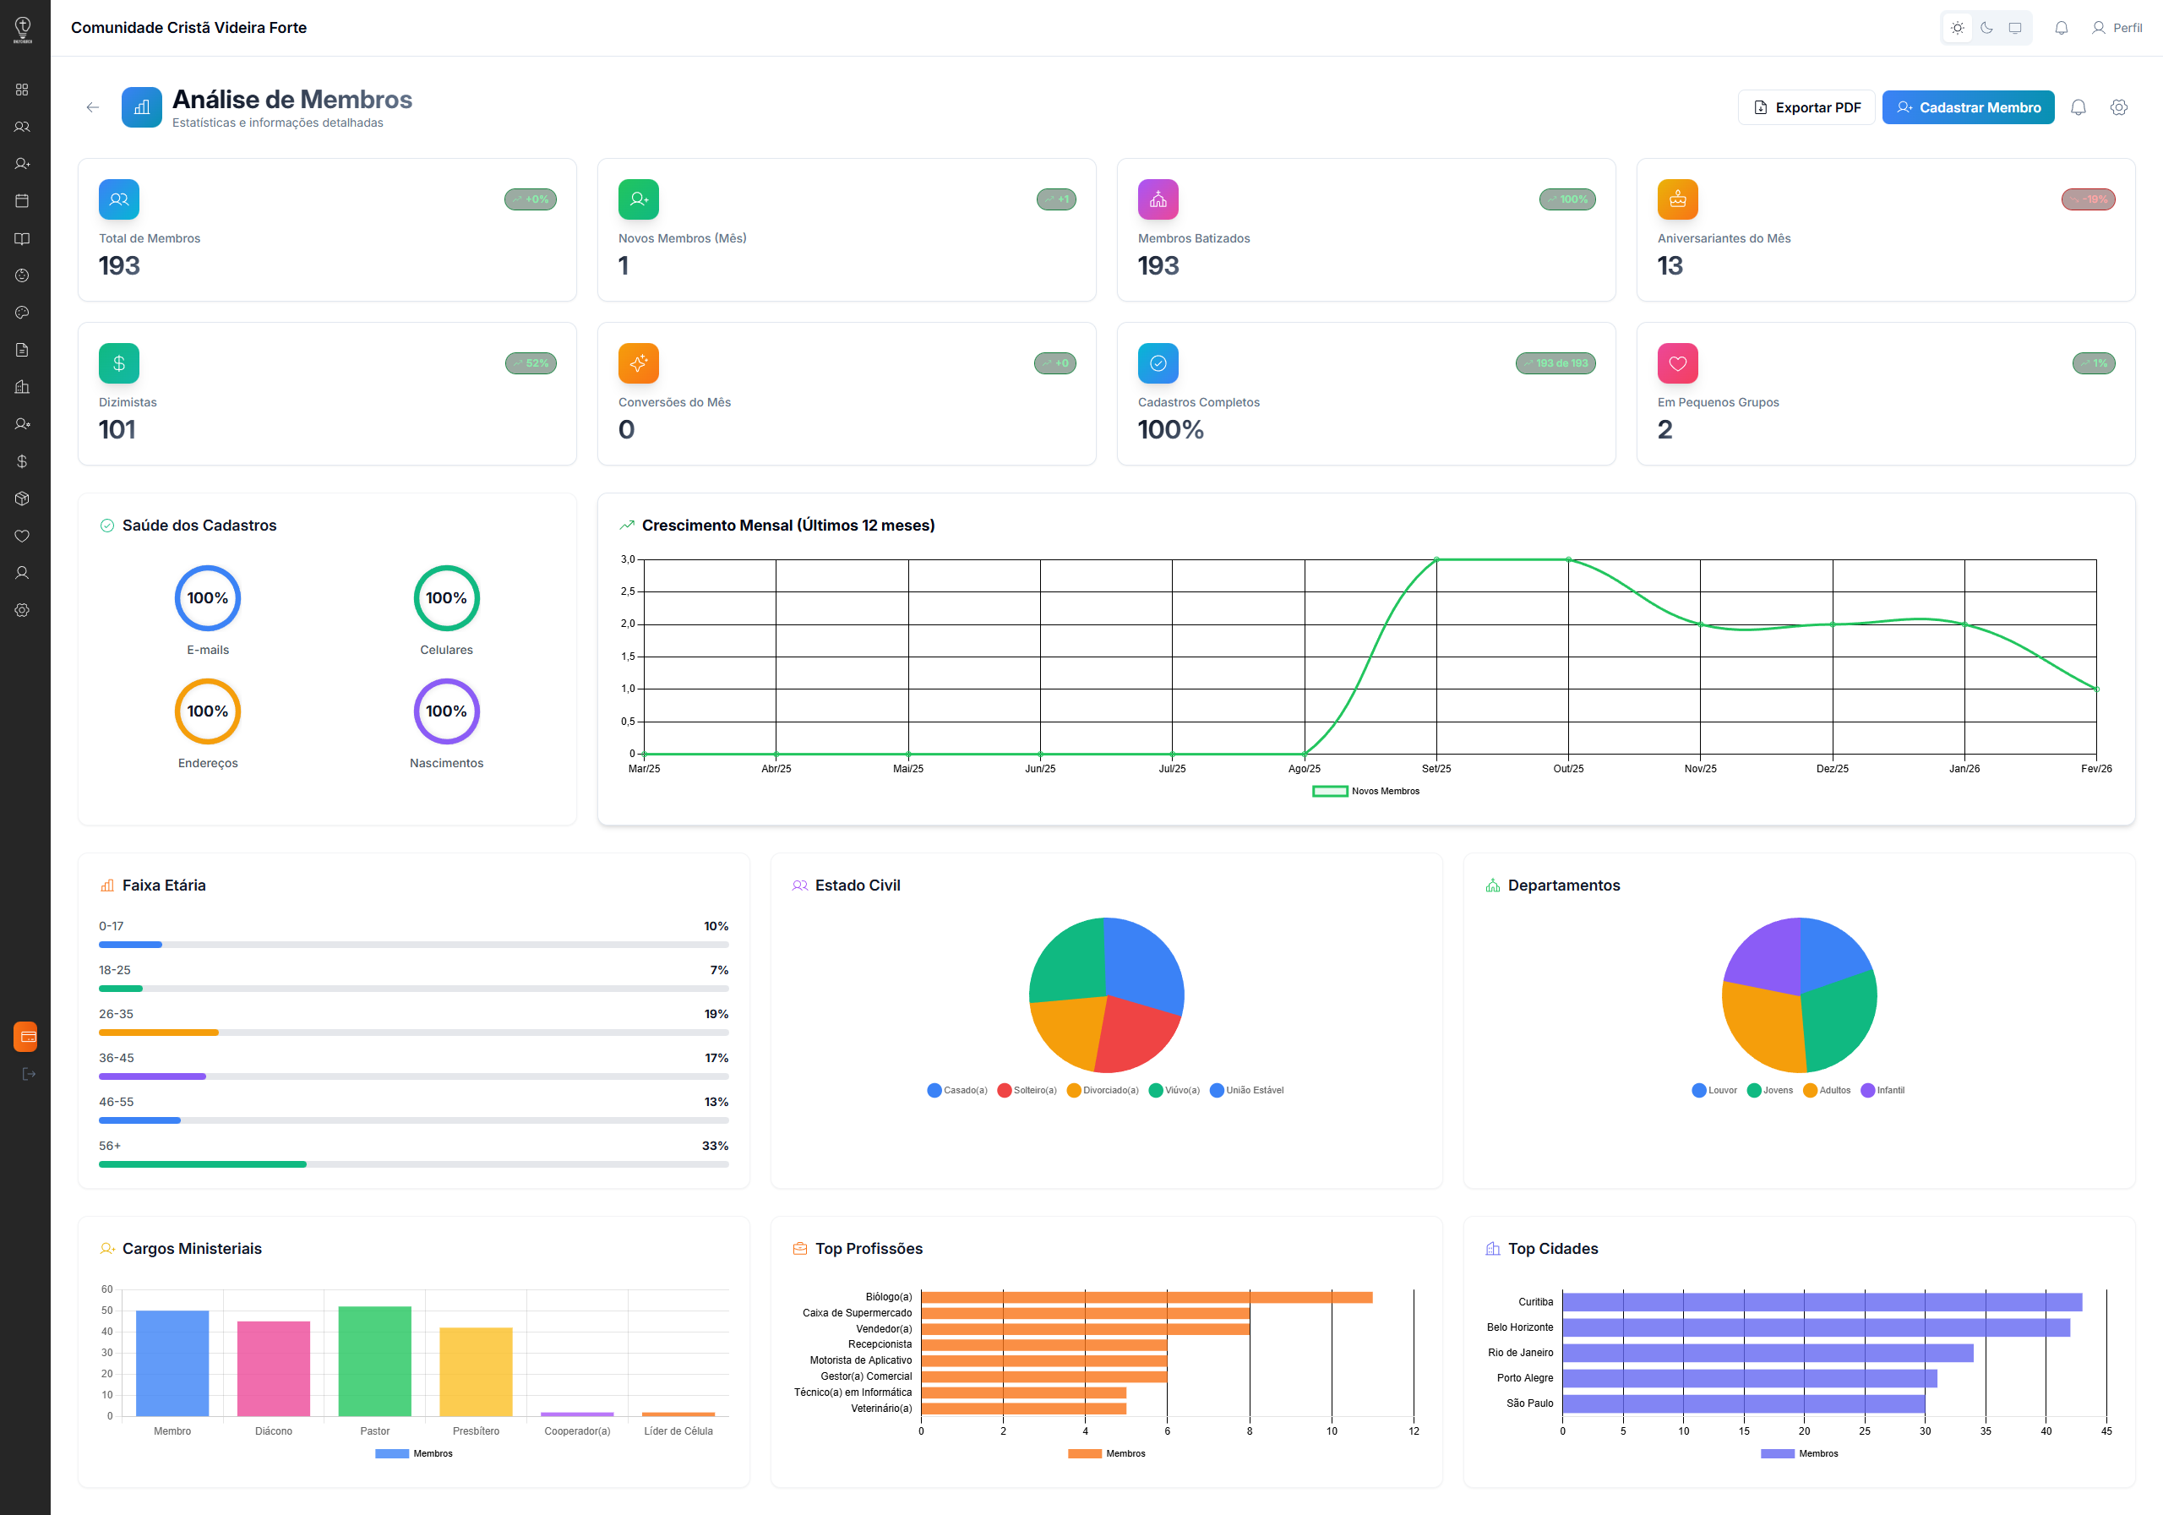The width and height of the screenshot is (2163, 1515).
Task: Click the bell icon next to Perfil
Action: tap(2062, 28)
